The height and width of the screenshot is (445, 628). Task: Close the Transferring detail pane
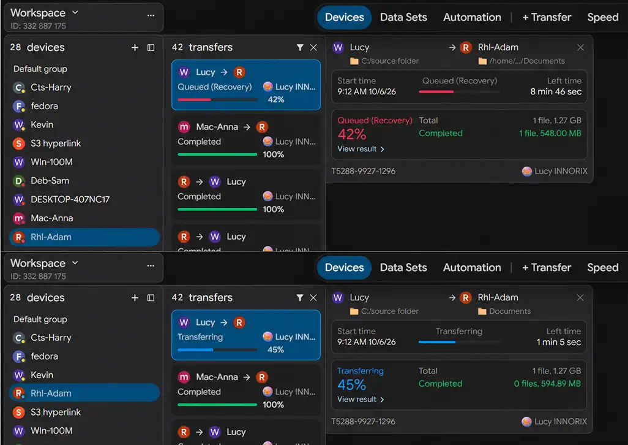pyautogui.click(x=580, y=297)
